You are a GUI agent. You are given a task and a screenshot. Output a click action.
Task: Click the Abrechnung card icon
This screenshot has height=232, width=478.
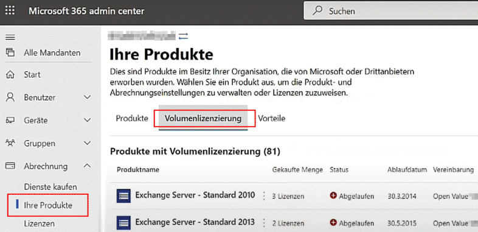(10, 166)
